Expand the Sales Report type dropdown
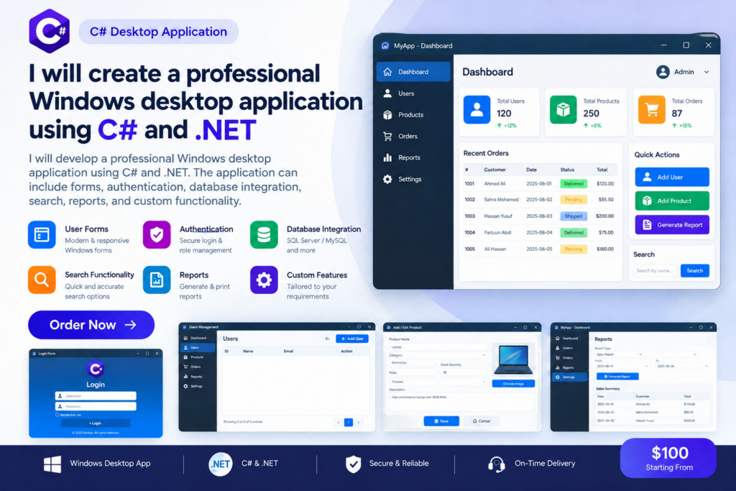The width and height of the screenshot is (736, 491). click(619, 354)
